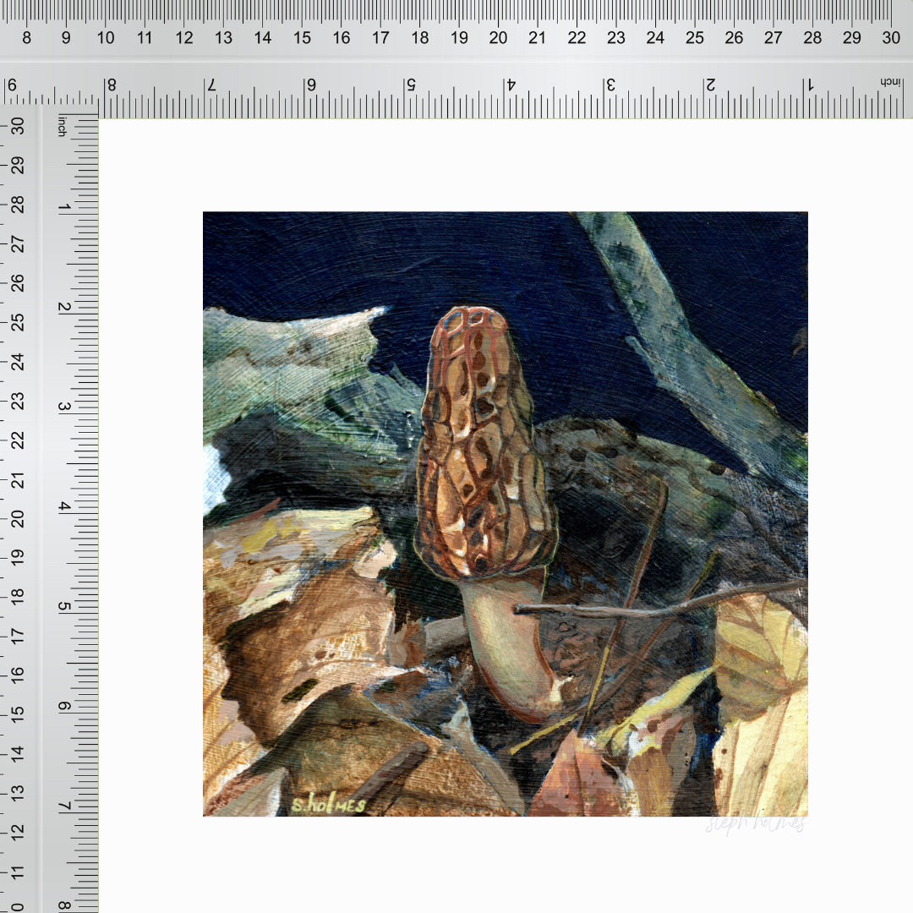Click the faint 'steph holmes' watermark signature
Screen dimensions: 913x913
pos(755,824)
